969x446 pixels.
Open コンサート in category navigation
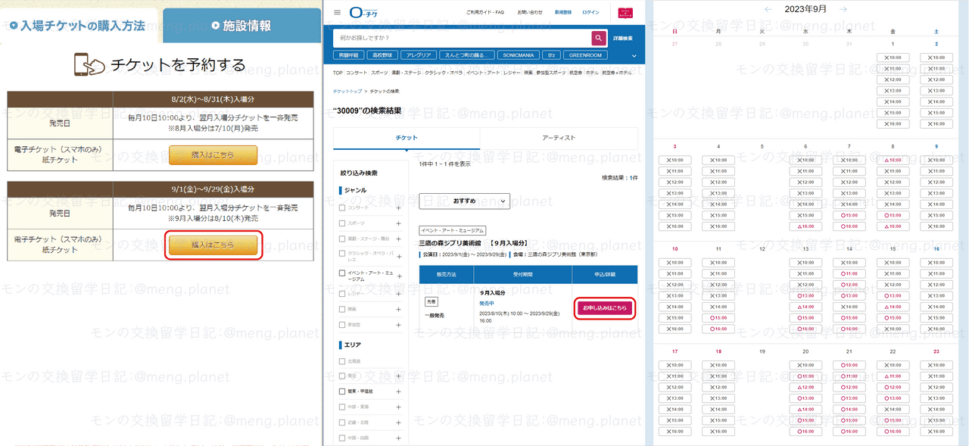(357, 73)
